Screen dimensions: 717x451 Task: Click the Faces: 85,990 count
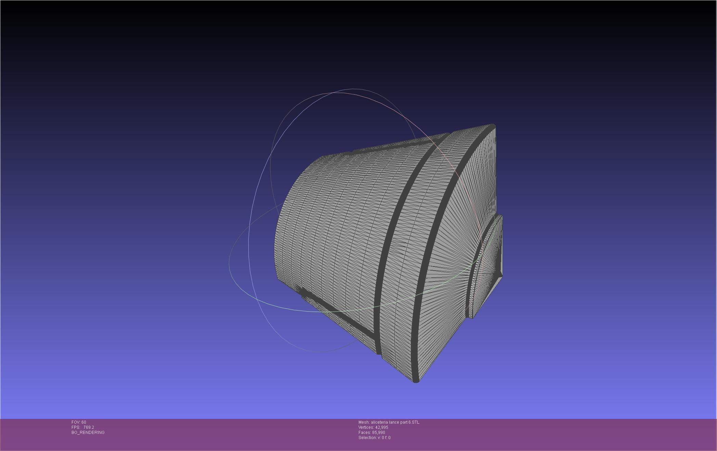(x=371, y=433)
